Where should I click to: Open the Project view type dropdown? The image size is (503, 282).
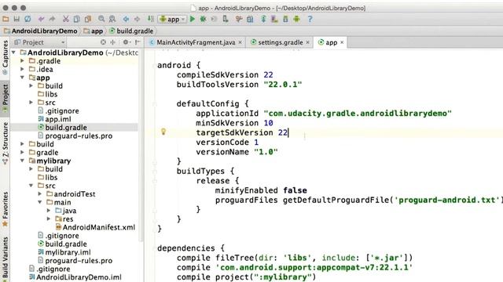[x=40, y=42]
